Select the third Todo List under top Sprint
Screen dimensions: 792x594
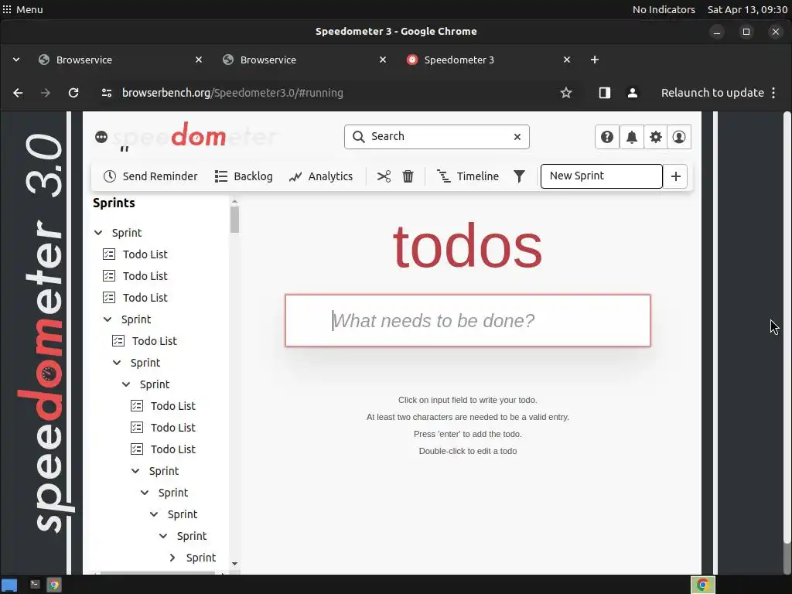tap(135, 298)
